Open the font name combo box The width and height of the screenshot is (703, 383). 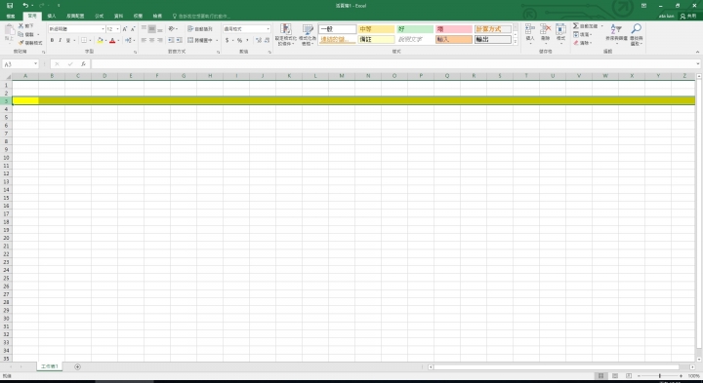click(77, 28)
